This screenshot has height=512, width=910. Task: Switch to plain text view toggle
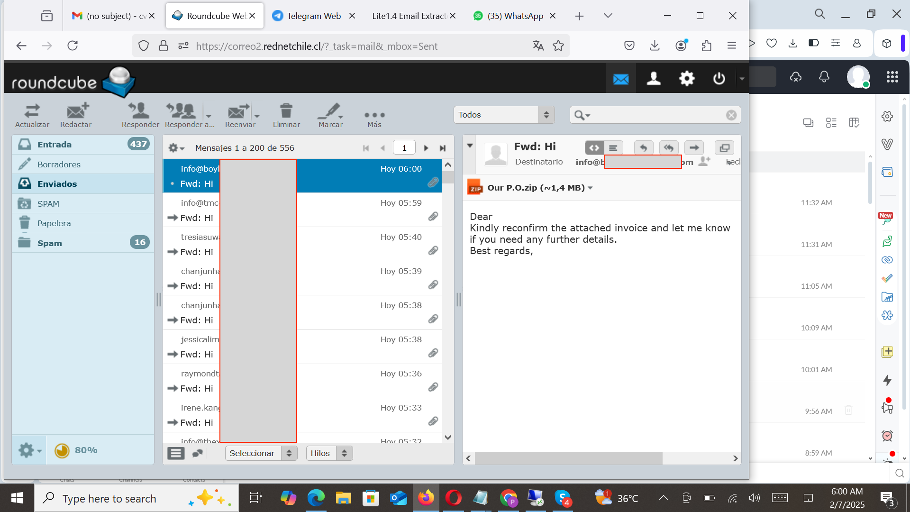coord(613,148)
